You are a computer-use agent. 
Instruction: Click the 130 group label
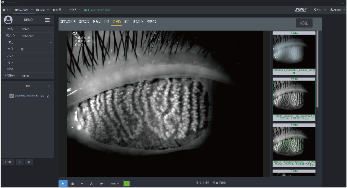[28, 86]
